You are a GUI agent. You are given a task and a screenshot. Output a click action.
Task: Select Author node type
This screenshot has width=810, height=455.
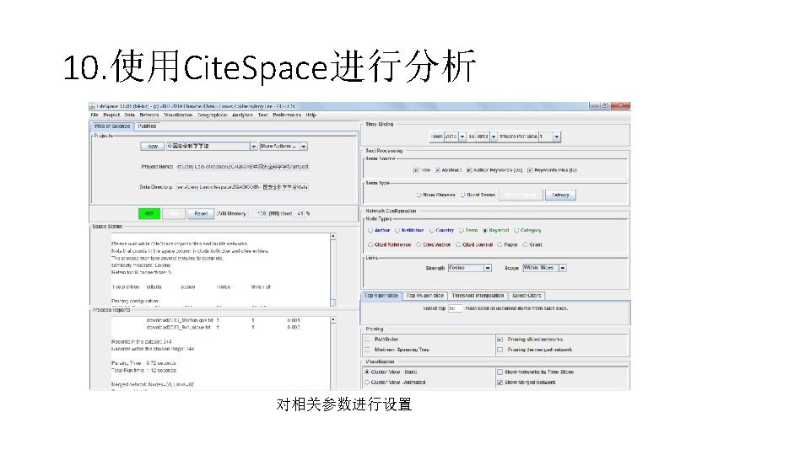pyautogui.click(x=370, y=231)
